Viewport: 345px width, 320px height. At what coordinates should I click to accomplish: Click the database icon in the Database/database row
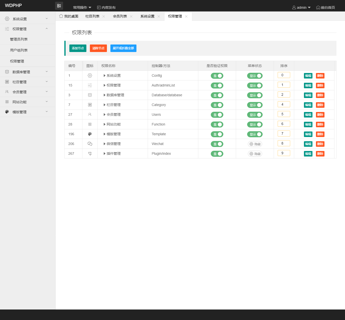(90, 95)
